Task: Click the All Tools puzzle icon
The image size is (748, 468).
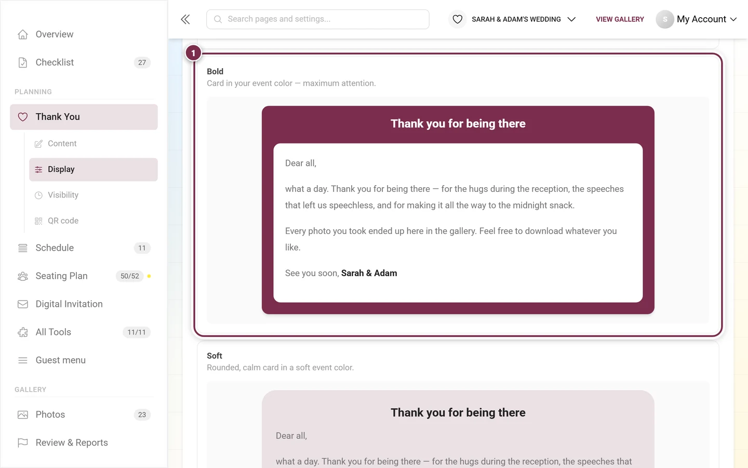Action: pyautogui.click(x=23, y=332)
